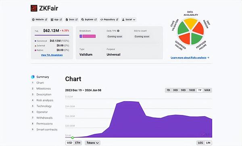The width and height of the screenshot is (242, 146).
Task: Switch chart currency to USD
Action: [70, 143]
